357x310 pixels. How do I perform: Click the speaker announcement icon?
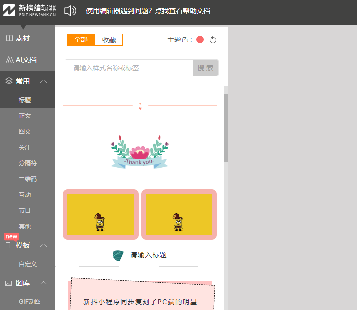pyautogui.click(x=70, y=11)
